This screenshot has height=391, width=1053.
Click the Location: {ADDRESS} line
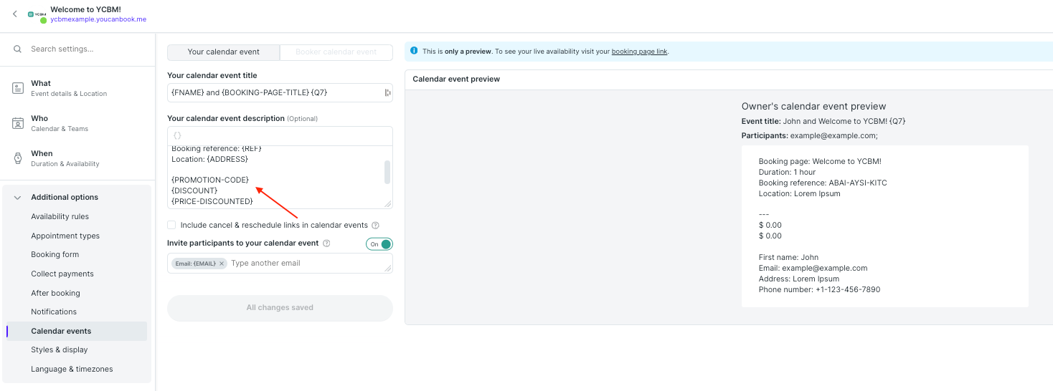point(209,158)
